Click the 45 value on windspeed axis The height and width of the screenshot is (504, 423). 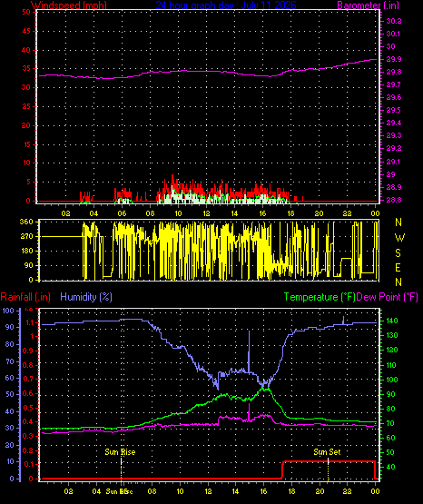pyautogui.click(x=26, y=31)
